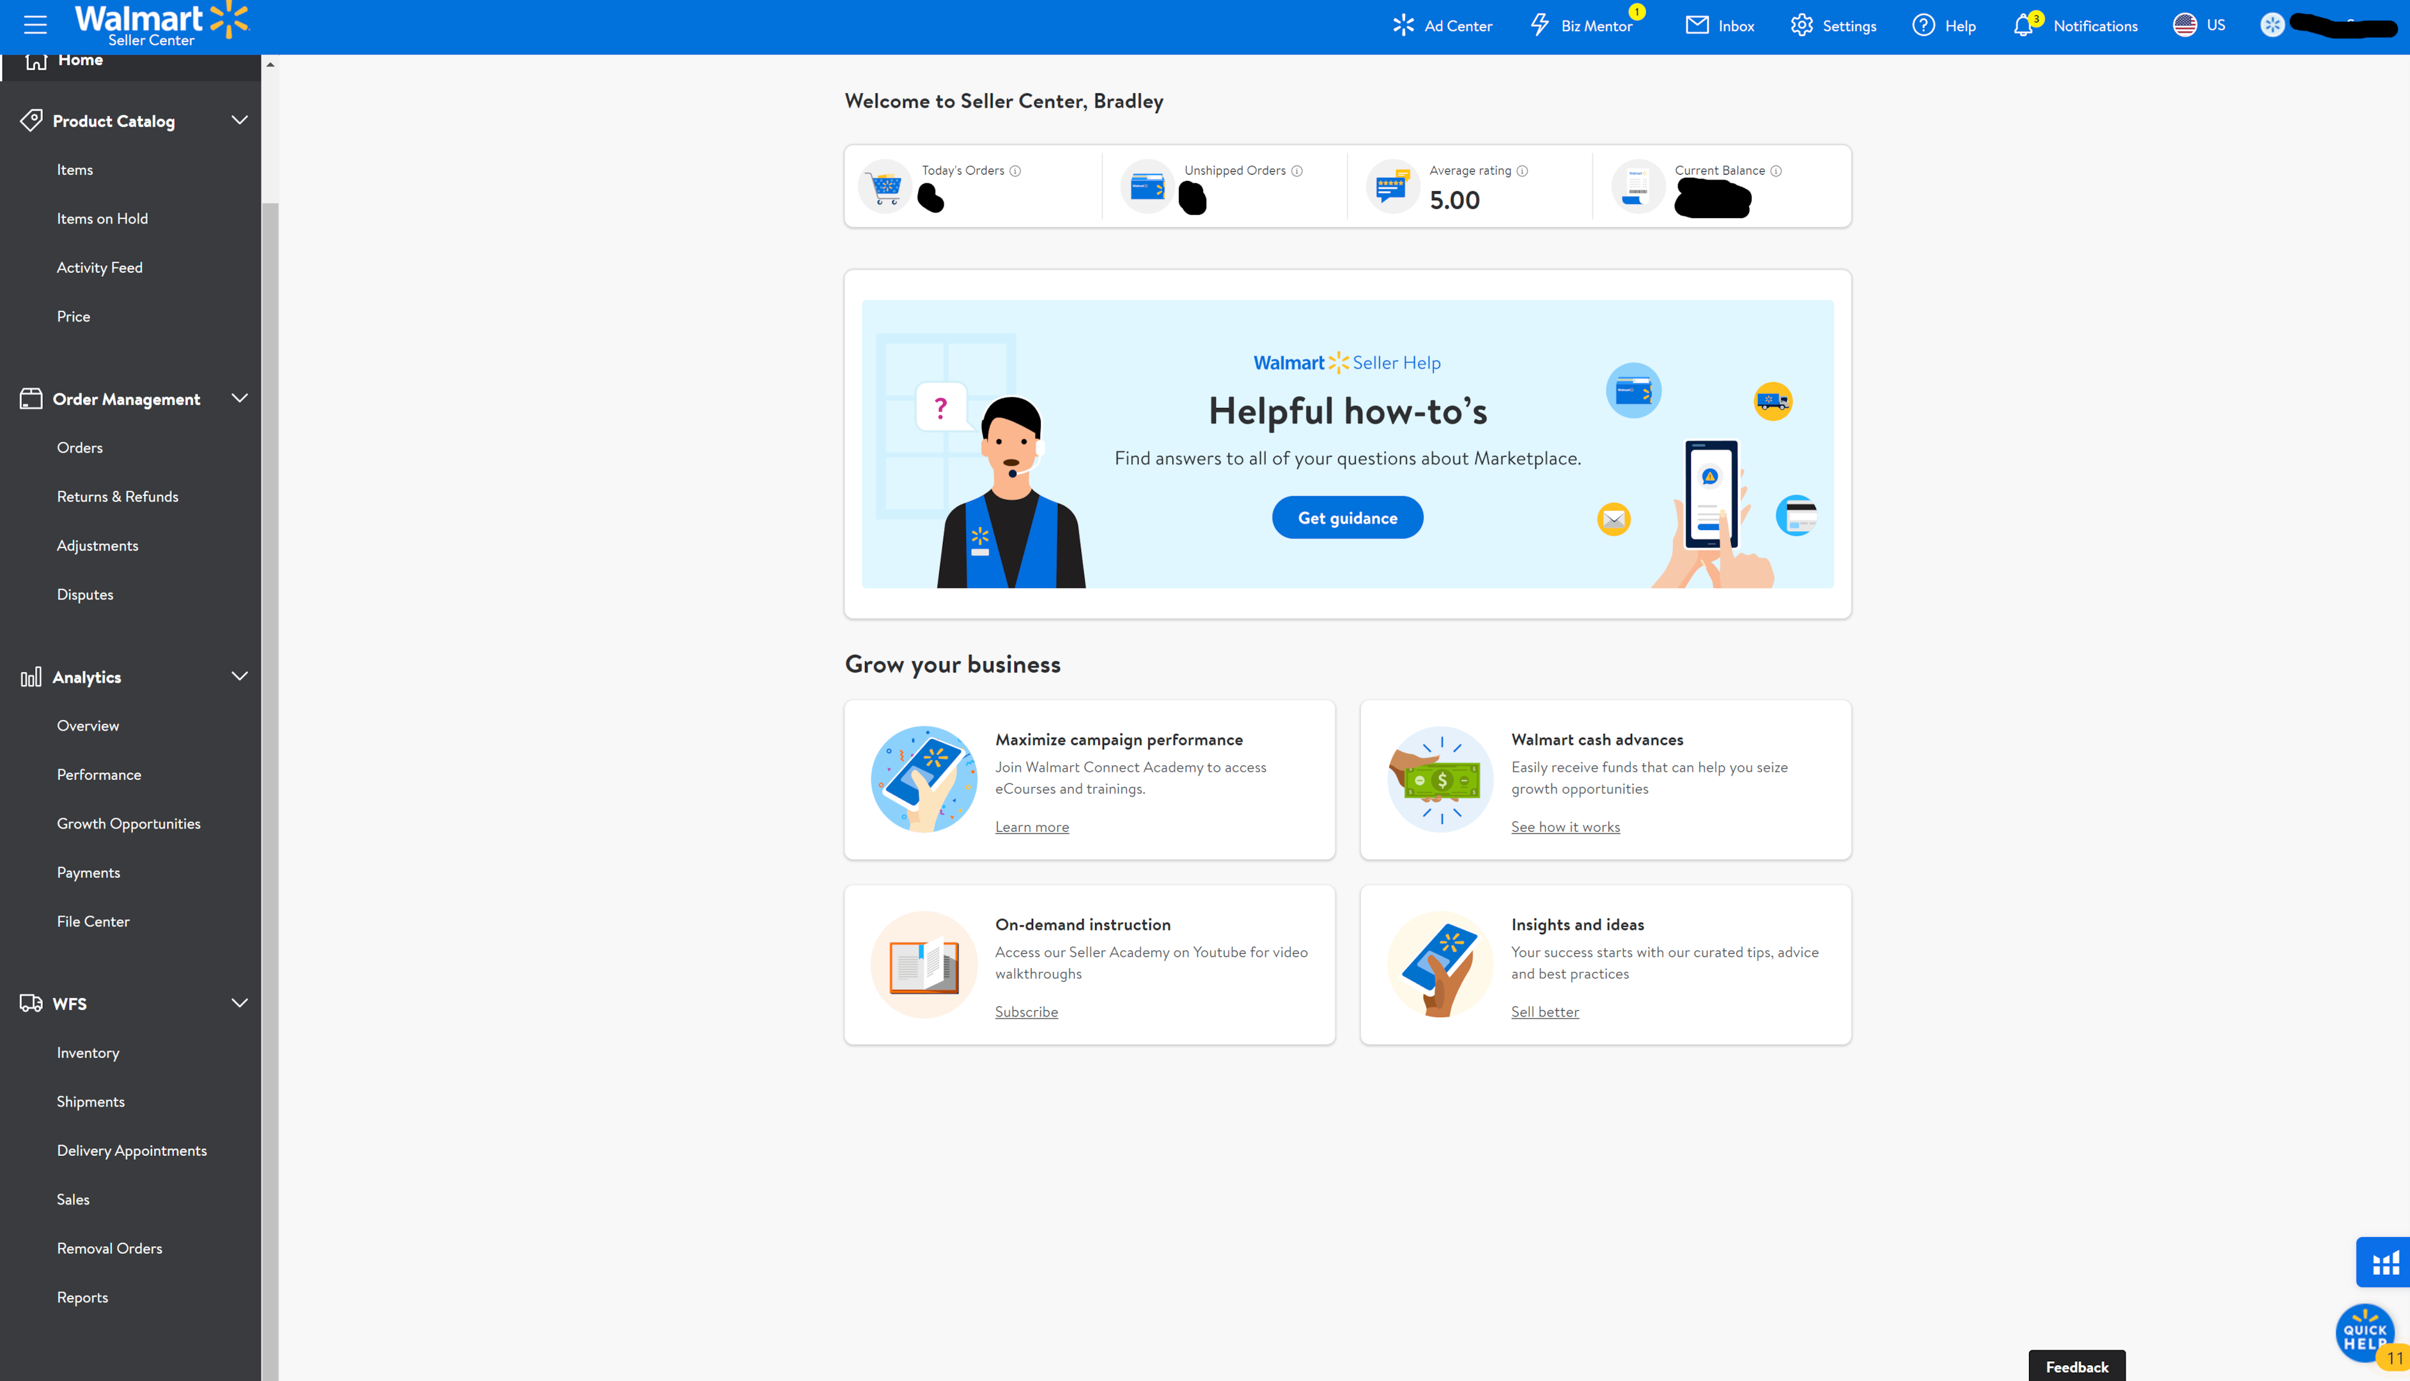Click Learn more link under campaign performance
This screenshot has height=1381, width=2410.
tap(1031, 826)
